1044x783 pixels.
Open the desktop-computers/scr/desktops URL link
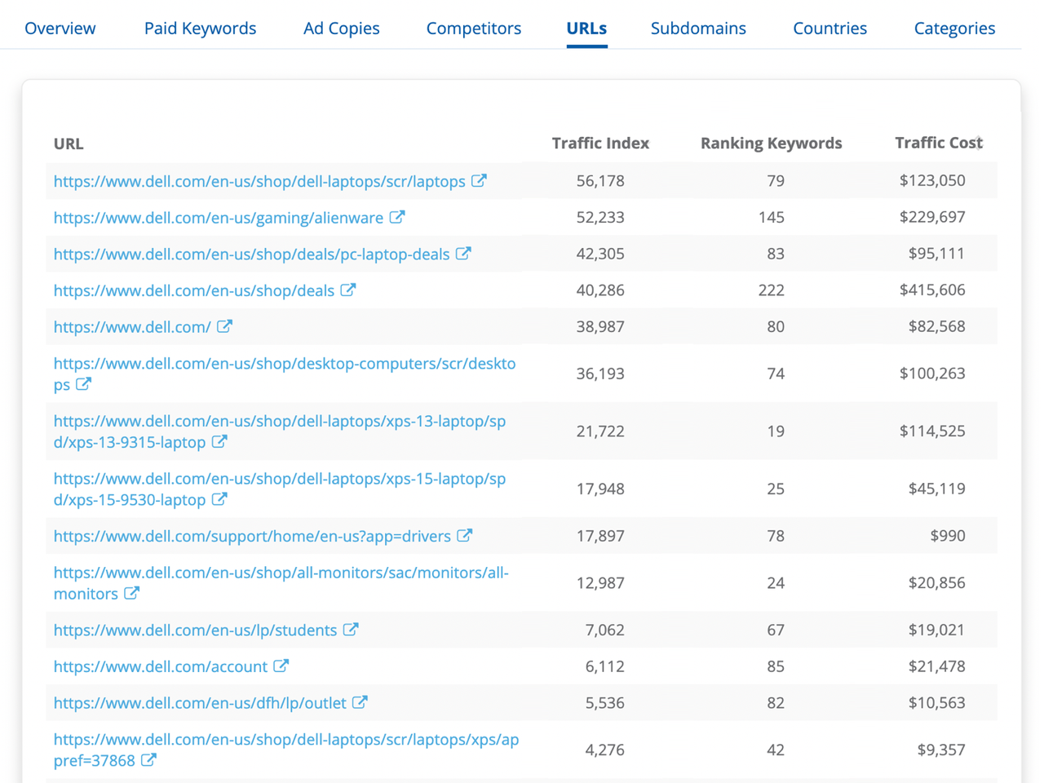click(285, 374)
